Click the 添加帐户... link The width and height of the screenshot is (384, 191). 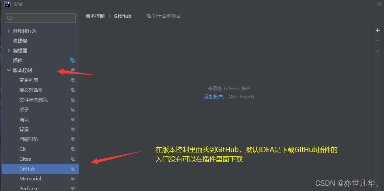pos(215,97)
